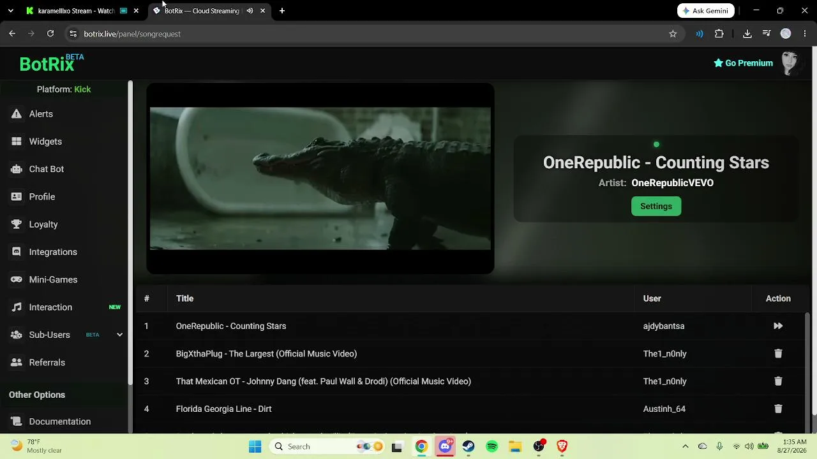
Task: Open the Alerts menu item
Action: [x=41, y=114]
